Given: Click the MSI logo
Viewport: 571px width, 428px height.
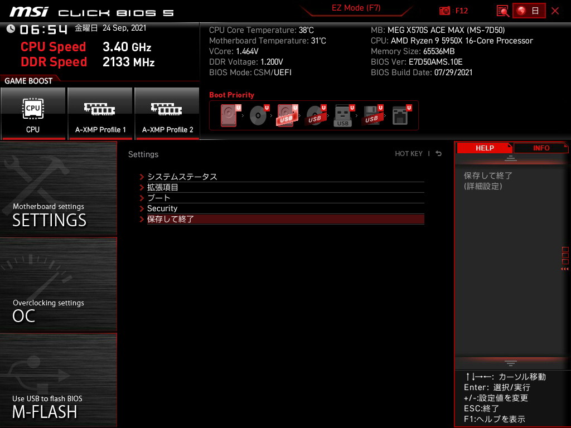Looking at the screenshot, I should pyautogui.click(x=29, y=12).
